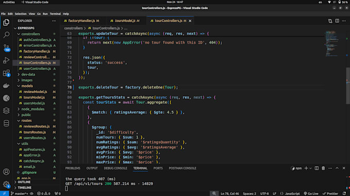Click Ln 78, Col 46 indicator
Image resolution: width=350 pixels, height=196 pixels.
coord(230,193)
